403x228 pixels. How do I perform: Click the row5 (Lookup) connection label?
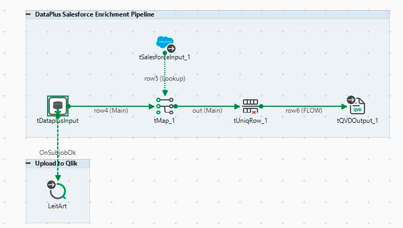[164, 78]
